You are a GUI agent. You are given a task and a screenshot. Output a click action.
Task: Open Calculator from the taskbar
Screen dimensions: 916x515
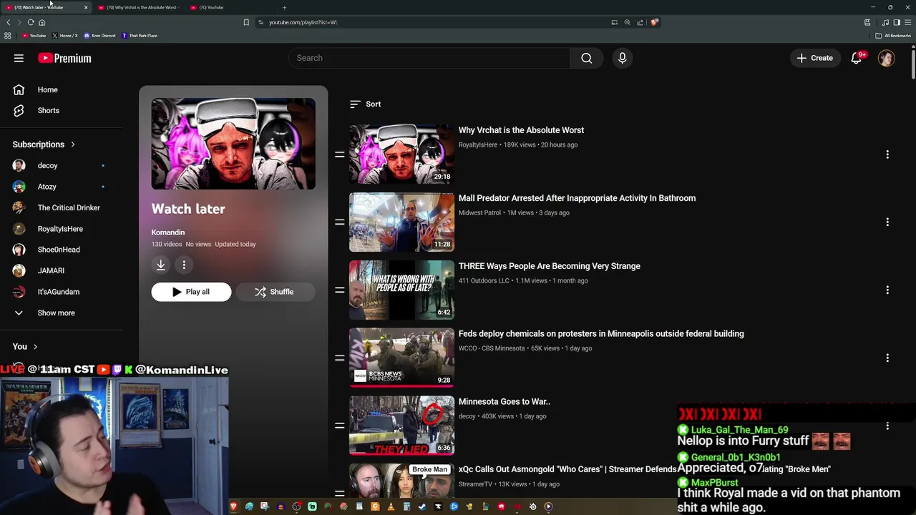[x=406, y=506]
